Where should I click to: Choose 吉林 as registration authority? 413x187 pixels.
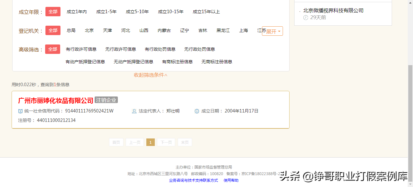203,30
